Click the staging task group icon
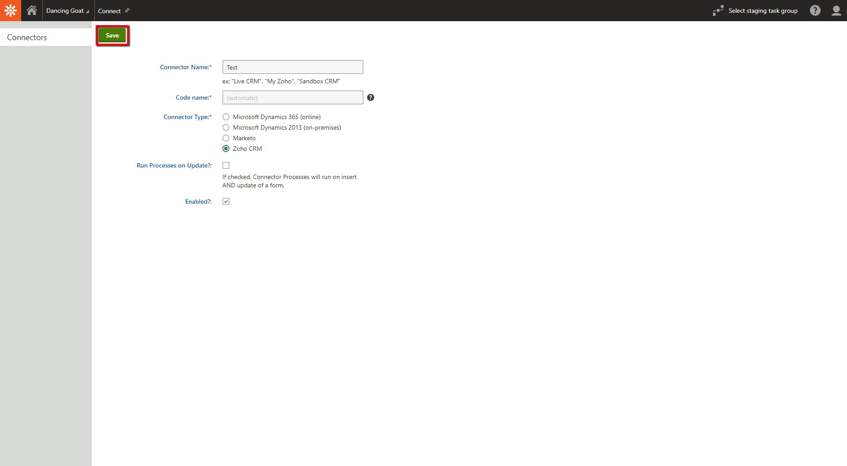847x466 pixels. (718, 11)
